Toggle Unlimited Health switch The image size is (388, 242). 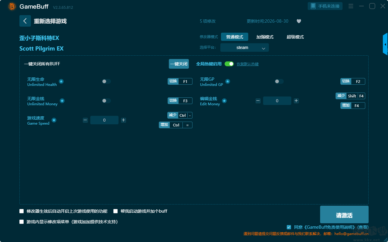pos(106,81)
